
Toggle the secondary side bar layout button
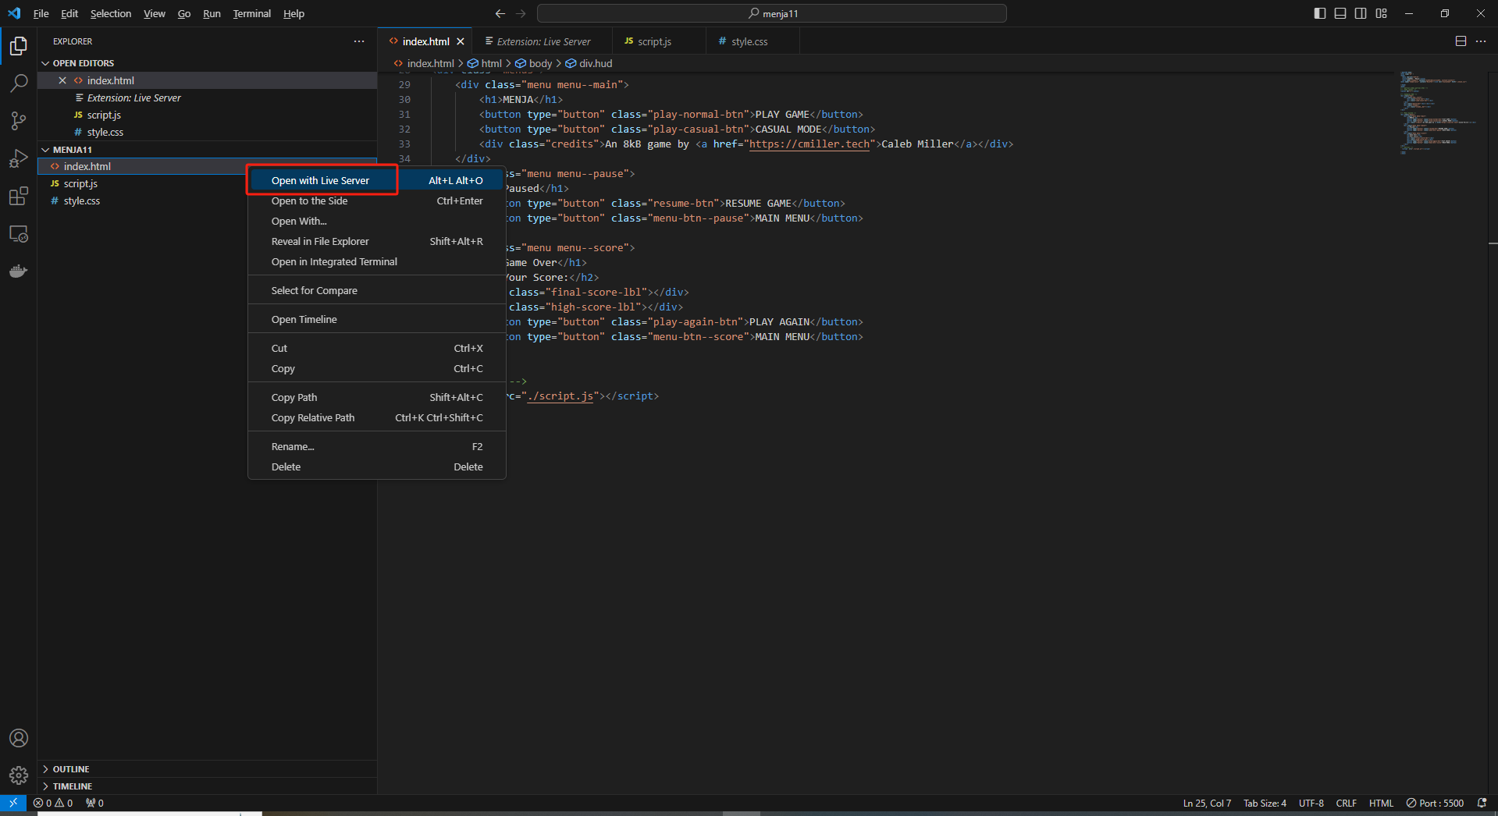tap(1361, 13)
